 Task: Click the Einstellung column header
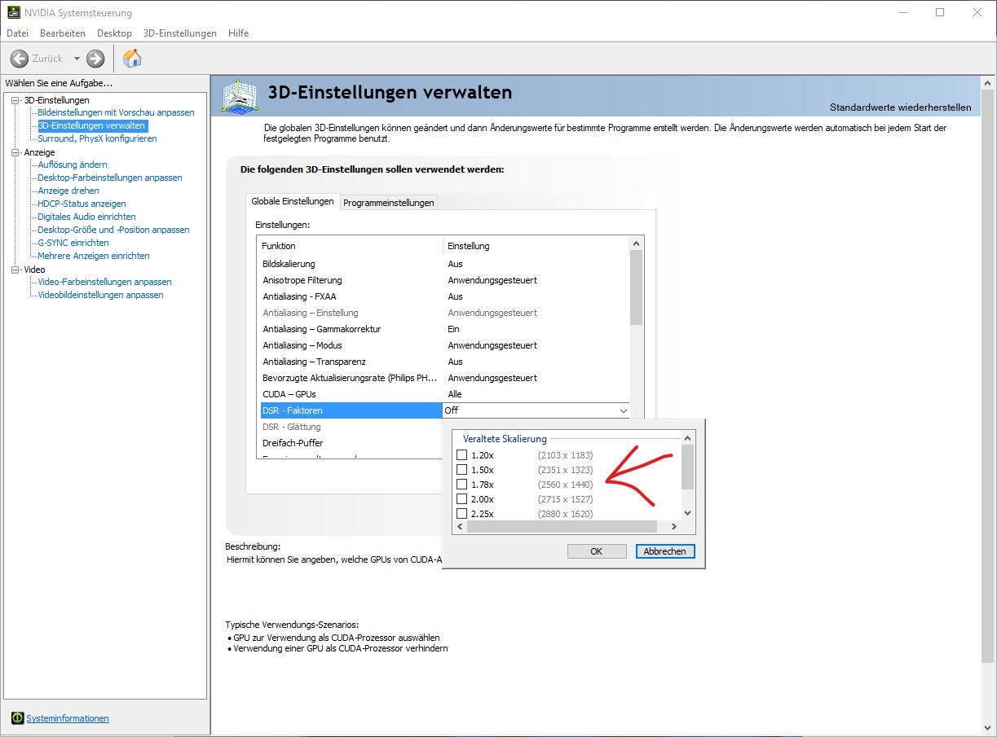tap(536, 246)
